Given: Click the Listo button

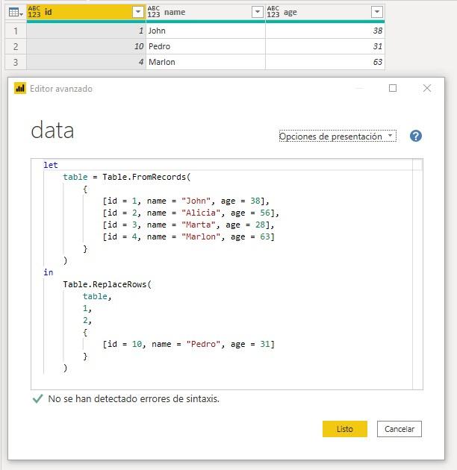Looking at the screenshot, I should click(345, 429).
